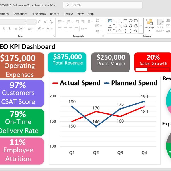The image size is (171, 171).
Task: Pick the Elbow Connector shape
Action: click(115, 26)
